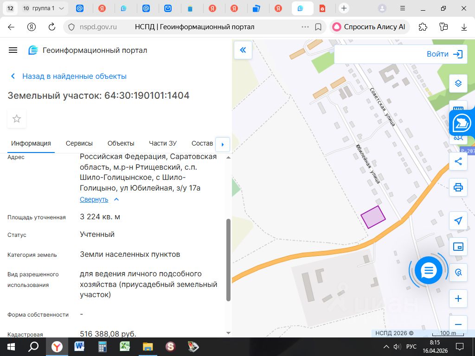Bookmark the page with the bookmark icon
Screen dimensions: 475x356
tap(318, 27)
